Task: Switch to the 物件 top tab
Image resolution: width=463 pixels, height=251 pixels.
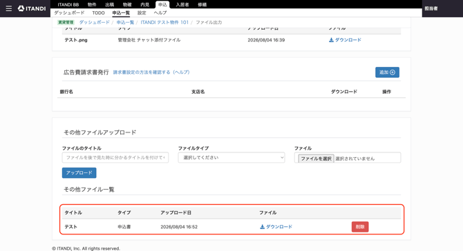Action: (92, 4)
